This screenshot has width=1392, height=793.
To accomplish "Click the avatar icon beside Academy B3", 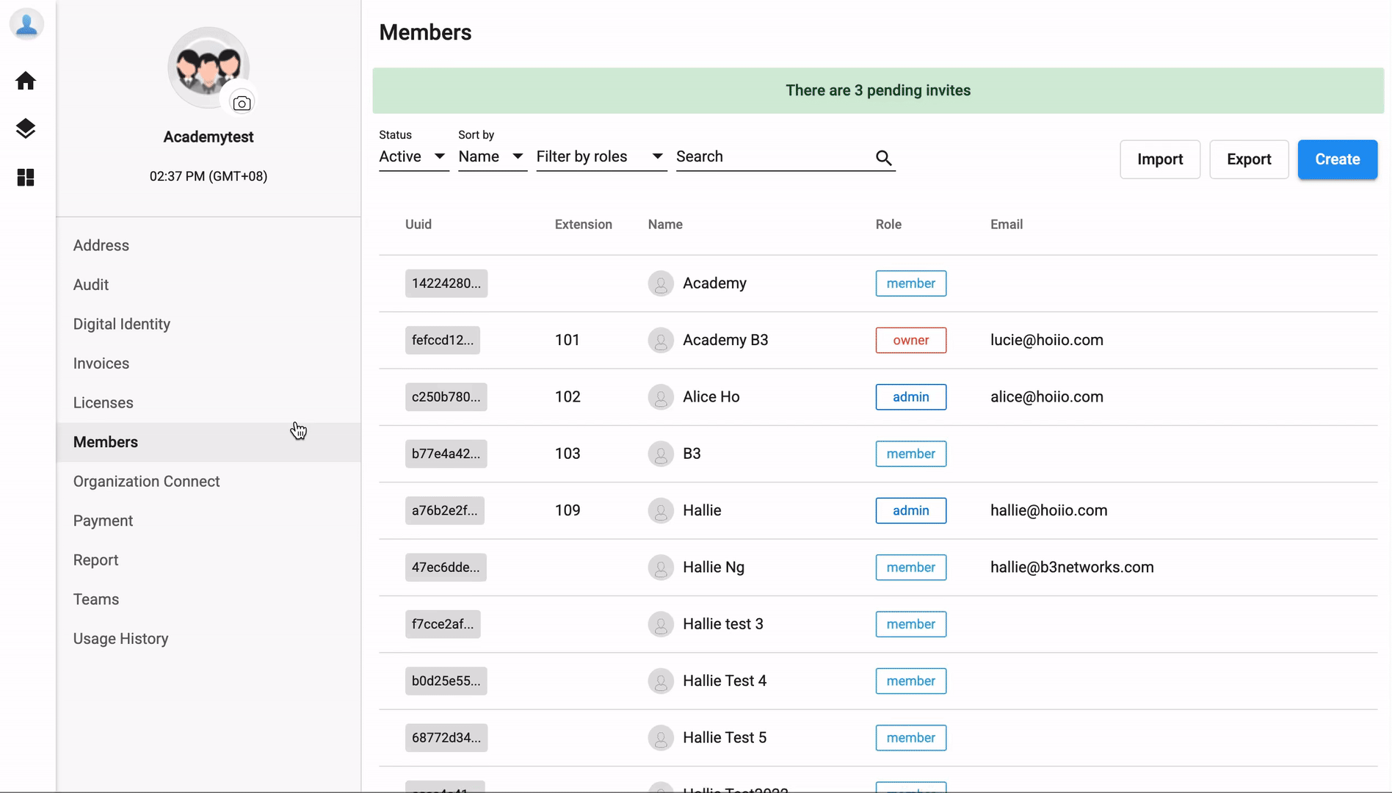I will pyautogui.click(x=661, y=340).
